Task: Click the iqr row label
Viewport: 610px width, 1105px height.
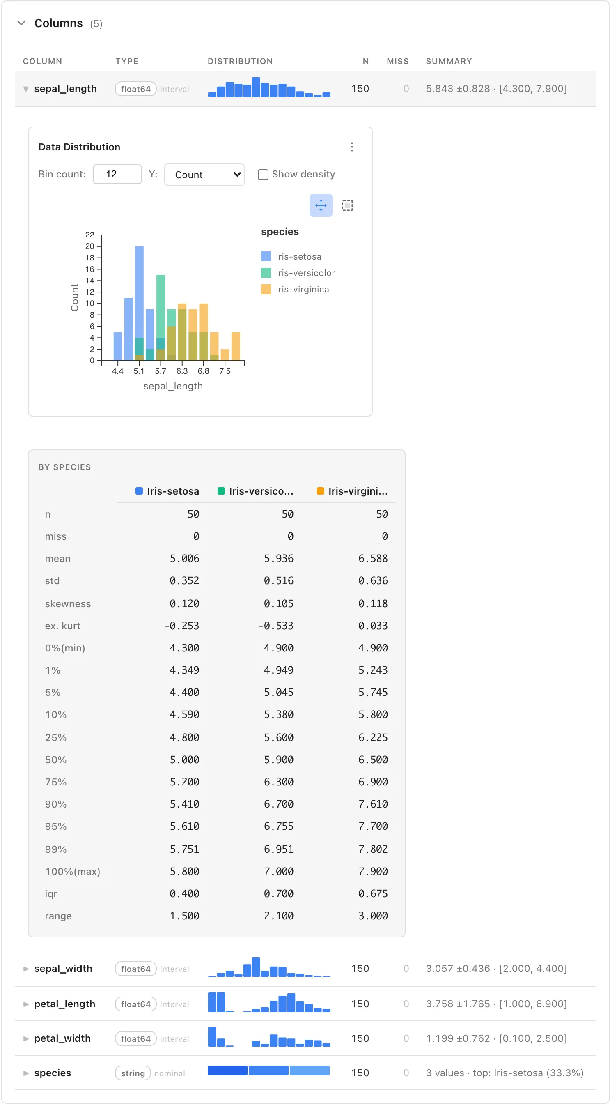Action: [x=51, y=893]
